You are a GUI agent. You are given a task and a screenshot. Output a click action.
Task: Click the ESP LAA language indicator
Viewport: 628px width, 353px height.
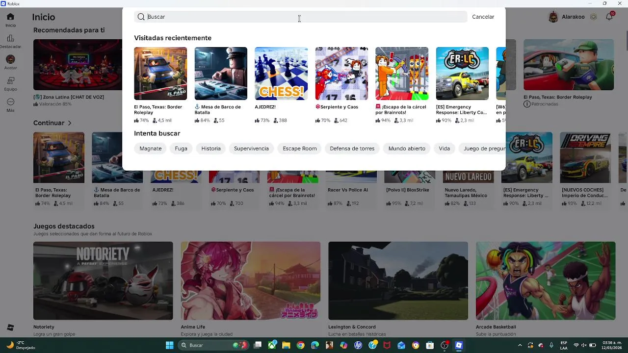564,345
